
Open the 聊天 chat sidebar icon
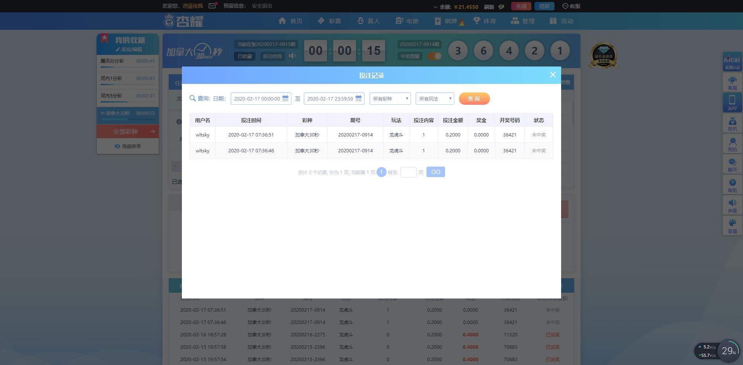[732, 164]
